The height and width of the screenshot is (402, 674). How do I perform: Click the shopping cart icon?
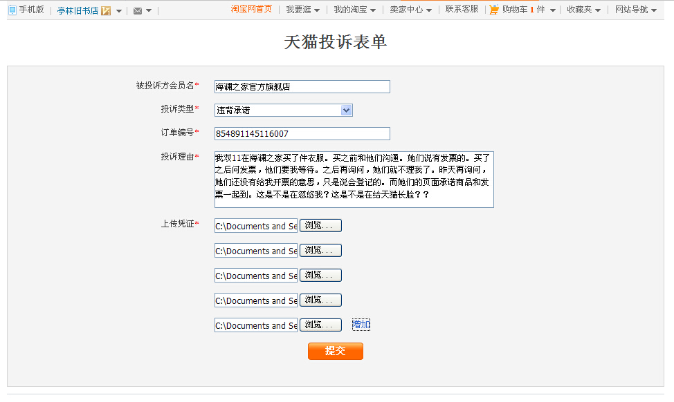point(494,10)
